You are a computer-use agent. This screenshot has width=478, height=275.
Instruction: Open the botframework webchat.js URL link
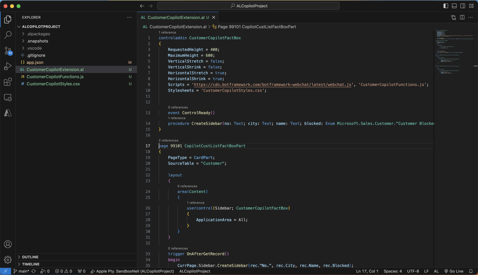click(272, 85)
